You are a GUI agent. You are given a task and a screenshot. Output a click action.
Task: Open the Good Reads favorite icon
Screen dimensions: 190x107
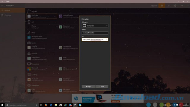click(61, 48)
